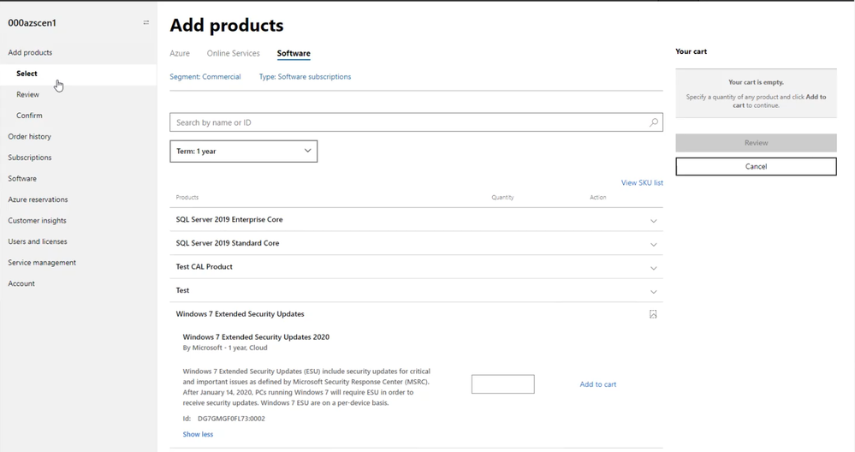This screenshot has width=855, height=452.
Task: Open Service management in sidebar
Action: click(42, 262)
